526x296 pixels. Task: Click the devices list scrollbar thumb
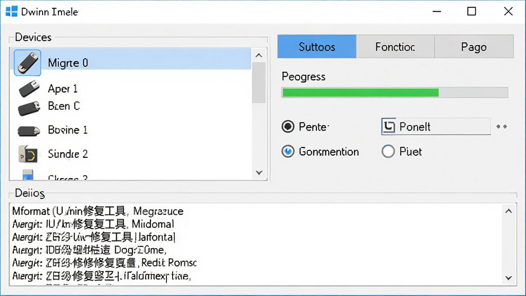[259, 83]
